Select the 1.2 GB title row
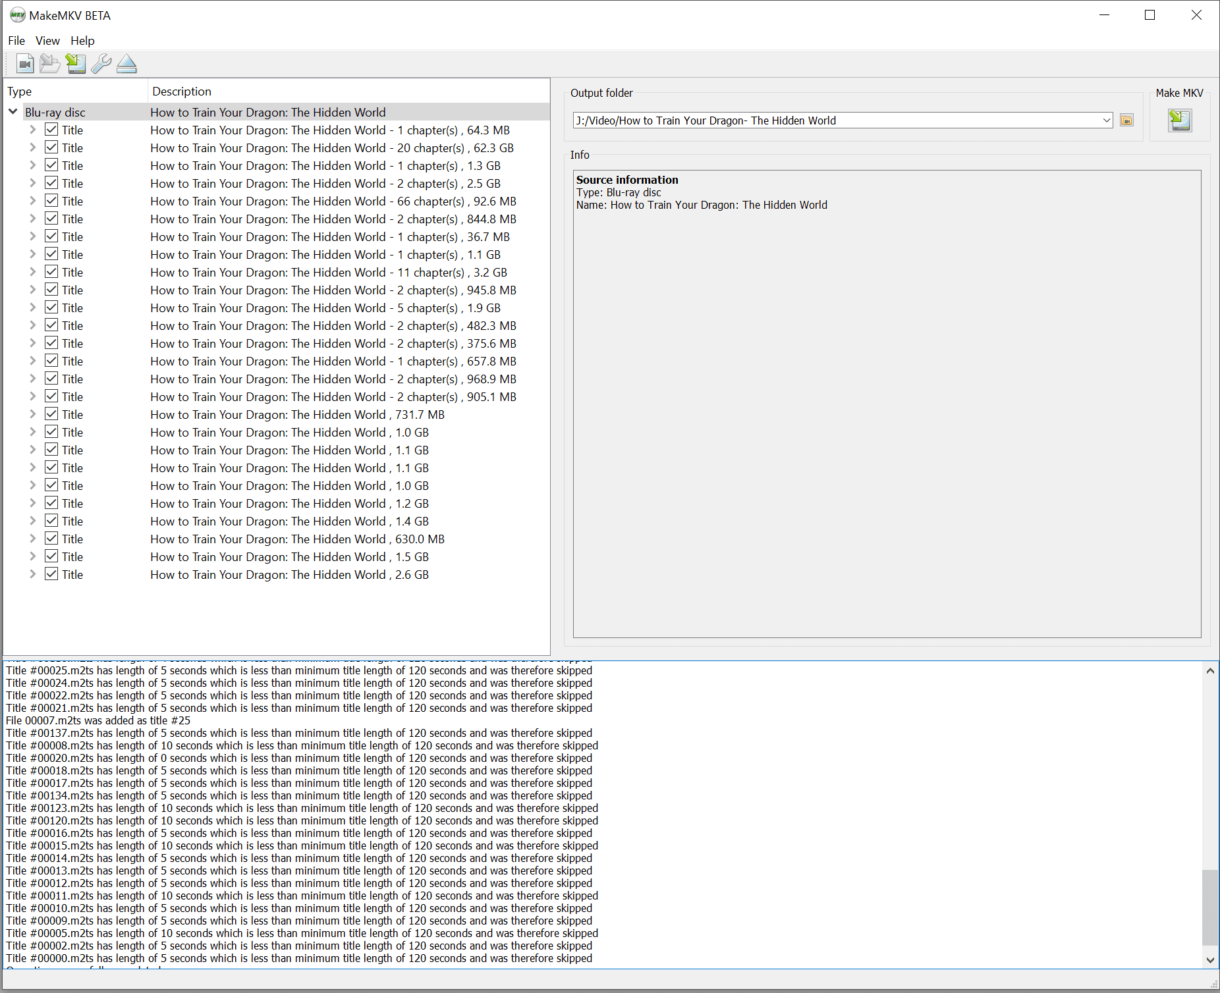Image resolution: width=1220 pixels, height=993 pixels. pos(277,503)
